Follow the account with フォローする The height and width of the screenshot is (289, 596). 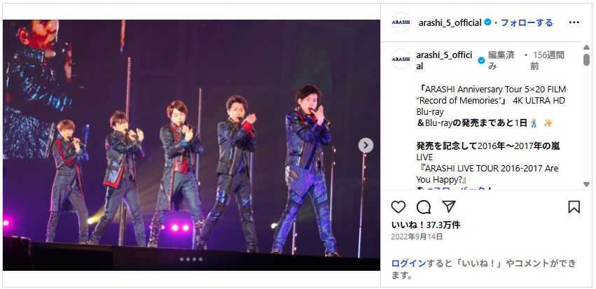pyautogui.click(x=527, y=22)
